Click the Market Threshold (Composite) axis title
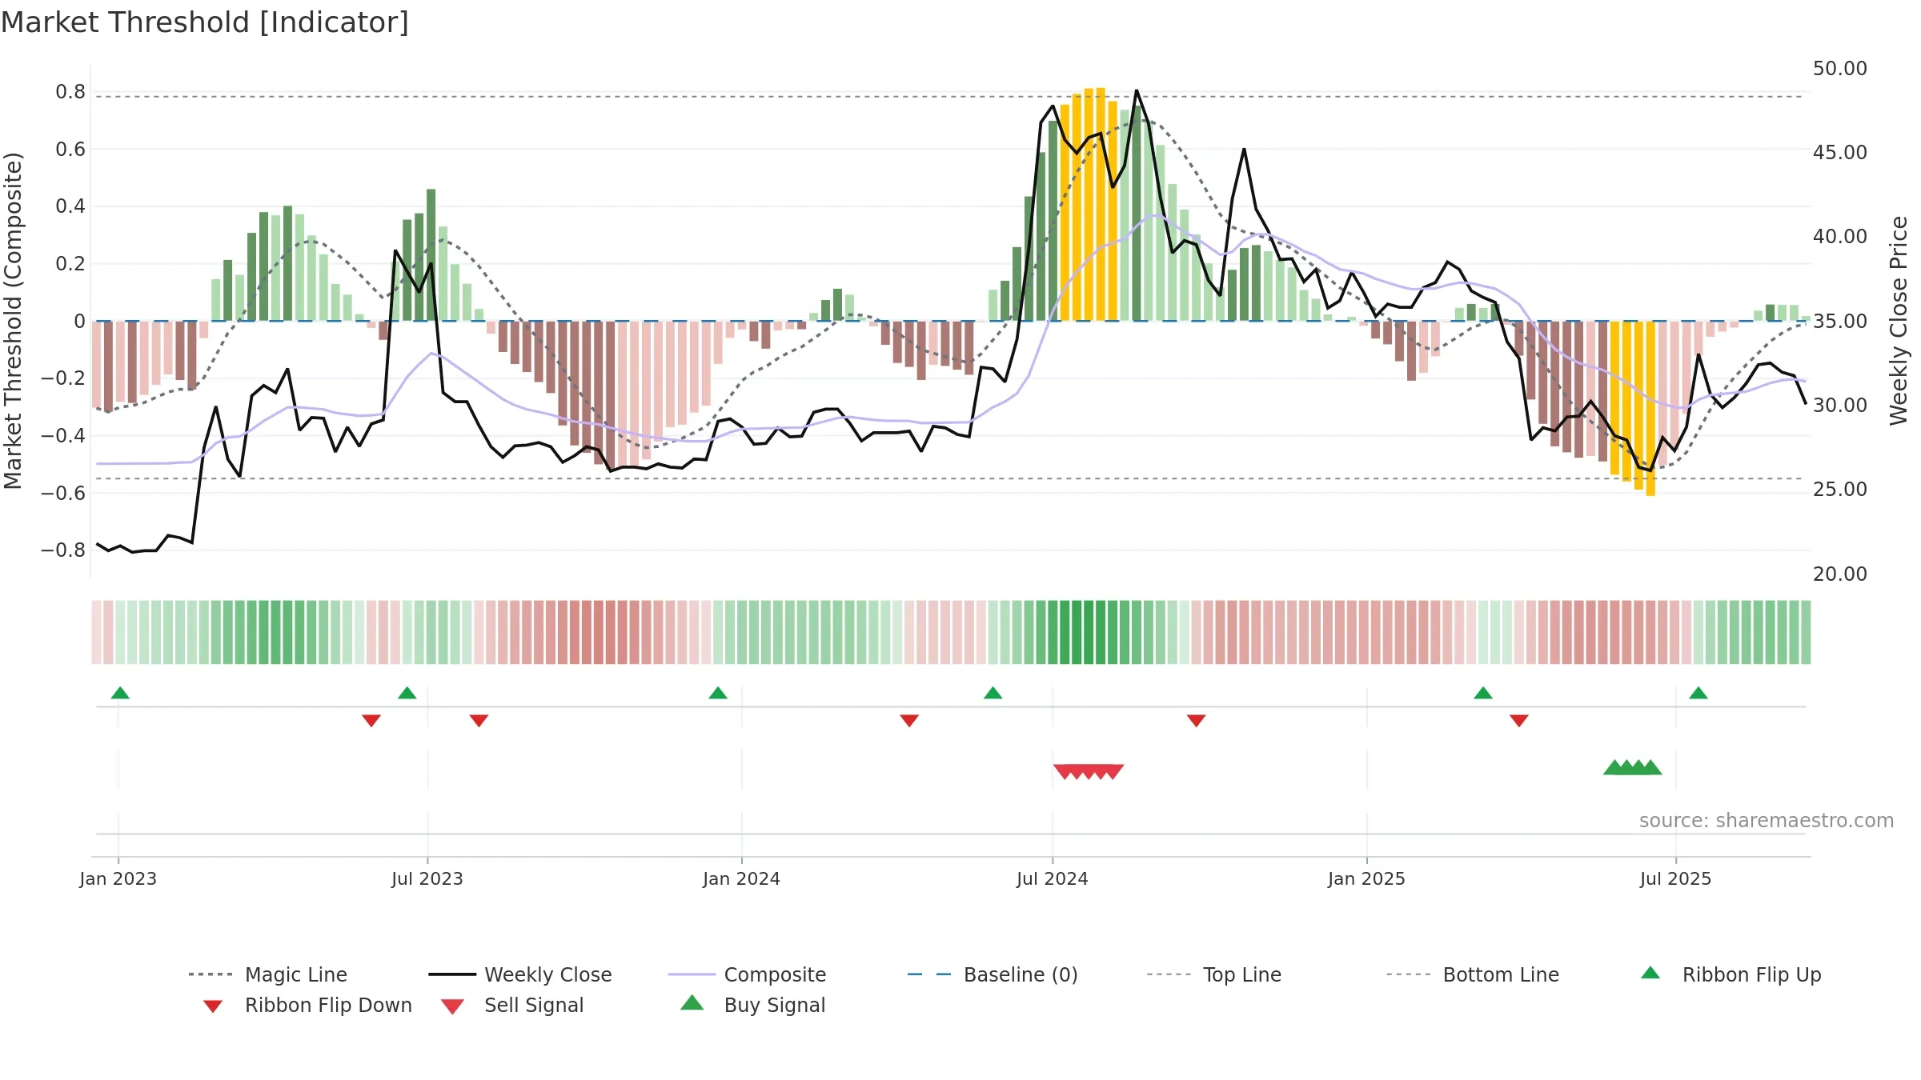1921x1080 pixels. pyautogui.click(x=13, y=321)
